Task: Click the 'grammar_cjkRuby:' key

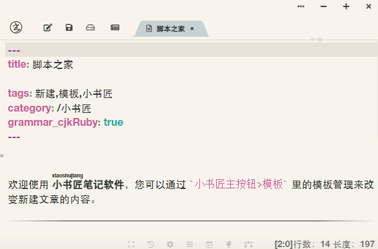Action: (54, 123)
